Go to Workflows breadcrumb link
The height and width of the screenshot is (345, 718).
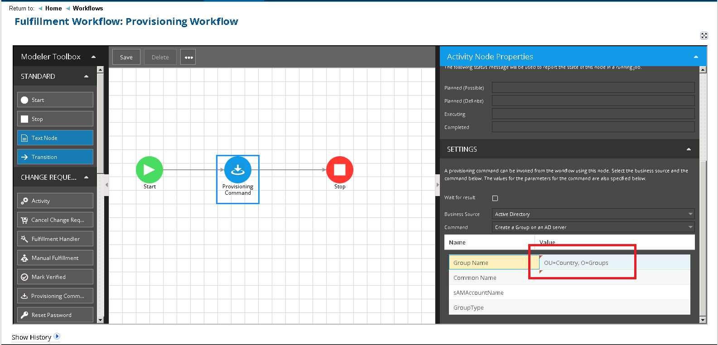pyautogui.click(x=88, y=8)
